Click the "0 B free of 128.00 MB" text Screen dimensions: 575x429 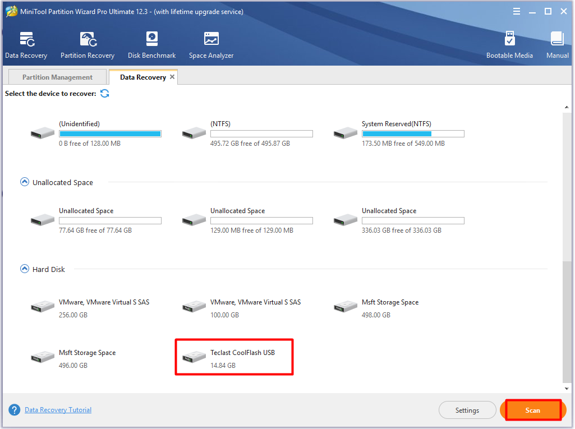point(90,144)
